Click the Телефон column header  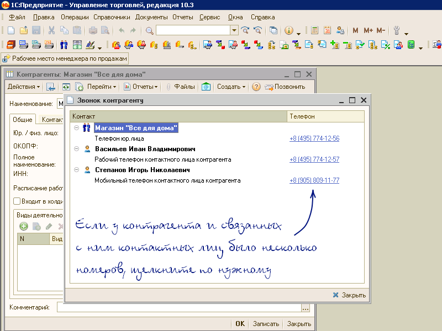[325, 116]
